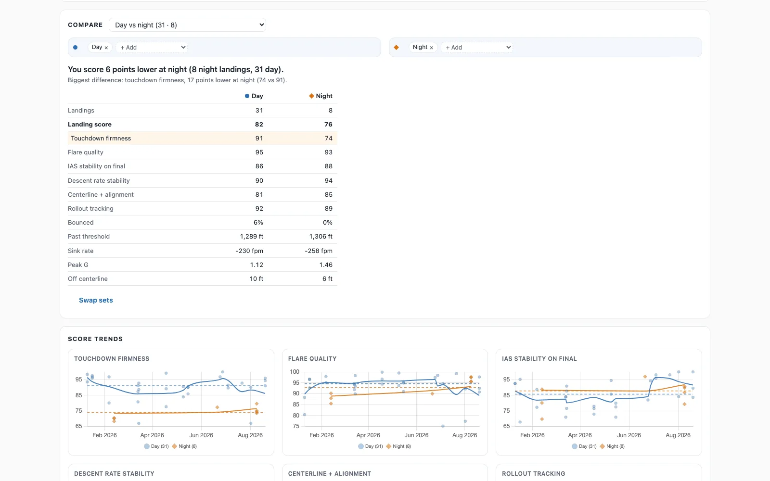The image size is (770, 481).
Task: Toggle Night (8) legend in Touchdown Firmness chart
Action: click(x=184, y=446)
